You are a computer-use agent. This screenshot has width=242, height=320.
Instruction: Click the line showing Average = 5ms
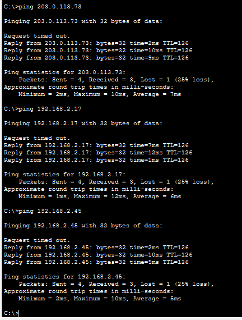(x=100, y=299)
